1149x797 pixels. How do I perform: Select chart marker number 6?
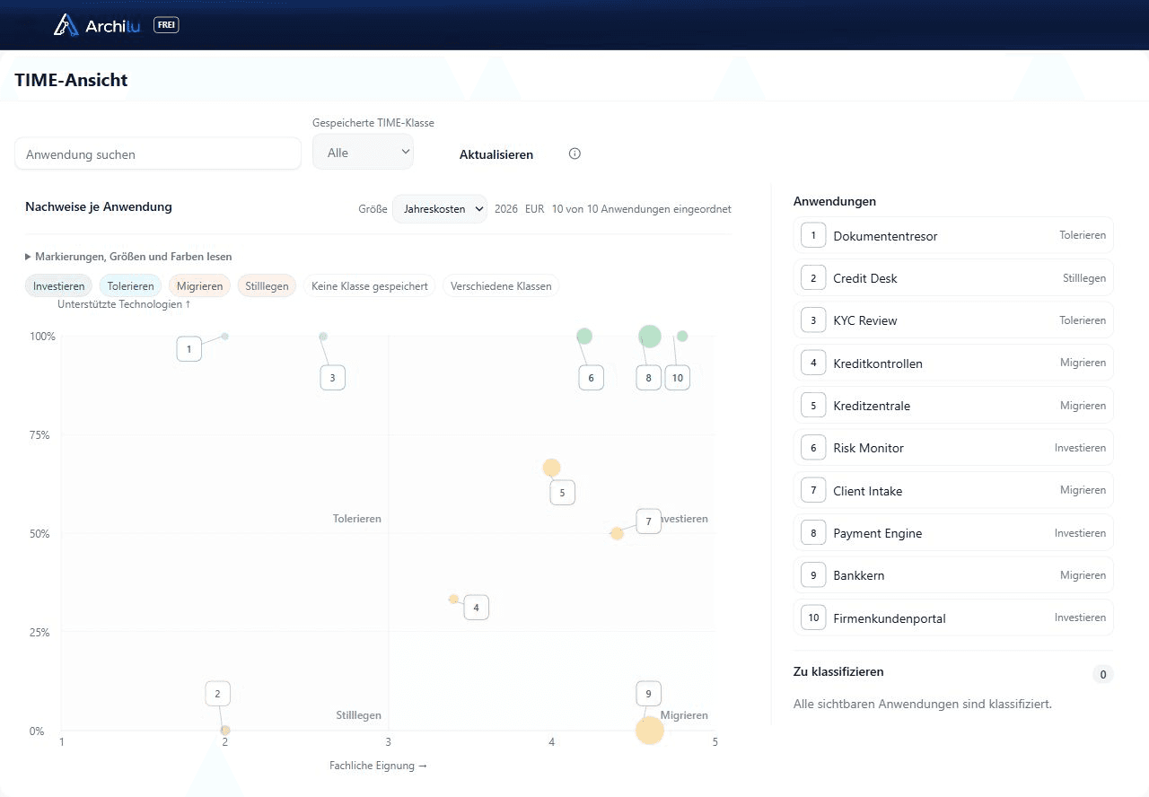click(x=591, y=378)
